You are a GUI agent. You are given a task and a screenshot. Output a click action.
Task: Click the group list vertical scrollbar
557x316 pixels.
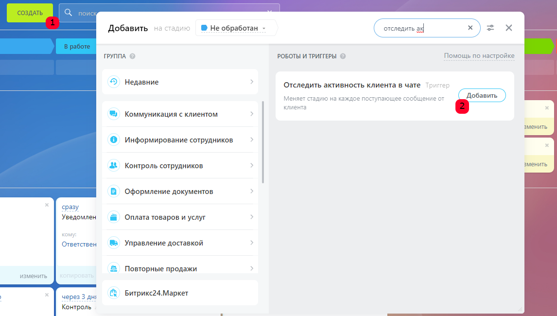point(263,142)
